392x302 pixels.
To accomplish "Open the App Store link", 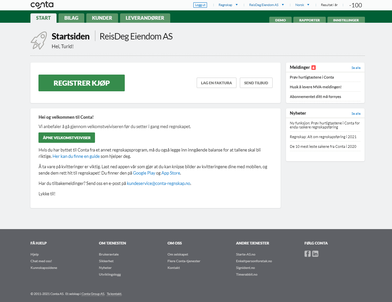I will (171, 173).
